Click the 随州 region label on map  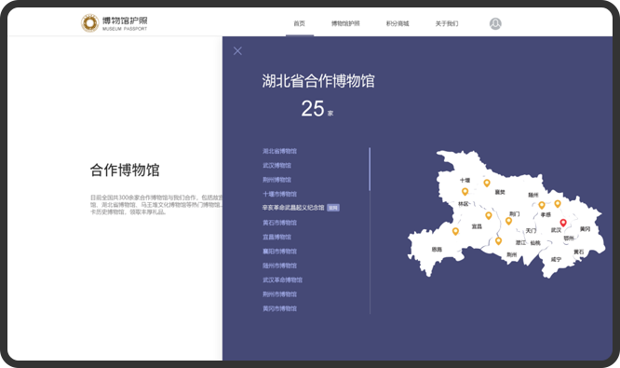tap(533, 195)
